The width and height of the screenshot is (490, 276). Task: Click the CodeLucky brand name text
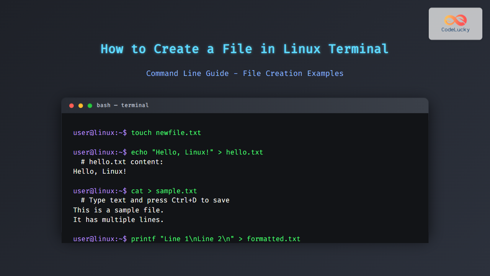pyautogui.click(x=456, y=30)
